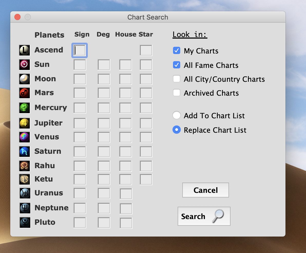Click the yellow Jupiter icon
The image size is (306, 253).
click(25, 123)
